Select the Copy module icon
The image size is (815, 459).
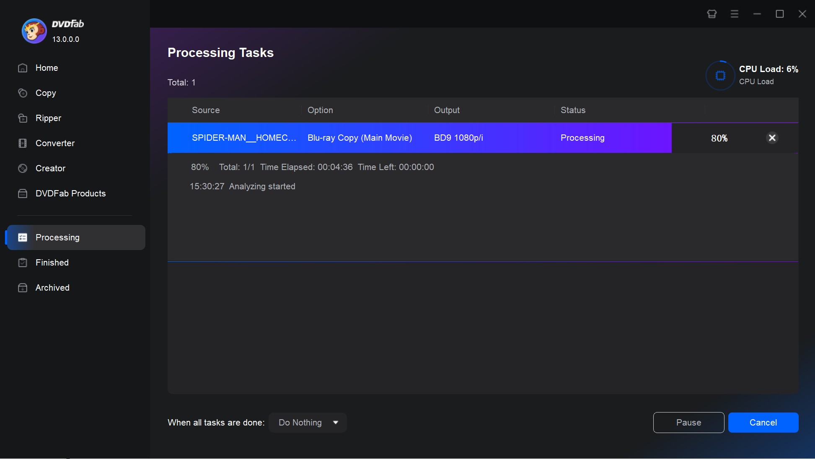point(22,93)
